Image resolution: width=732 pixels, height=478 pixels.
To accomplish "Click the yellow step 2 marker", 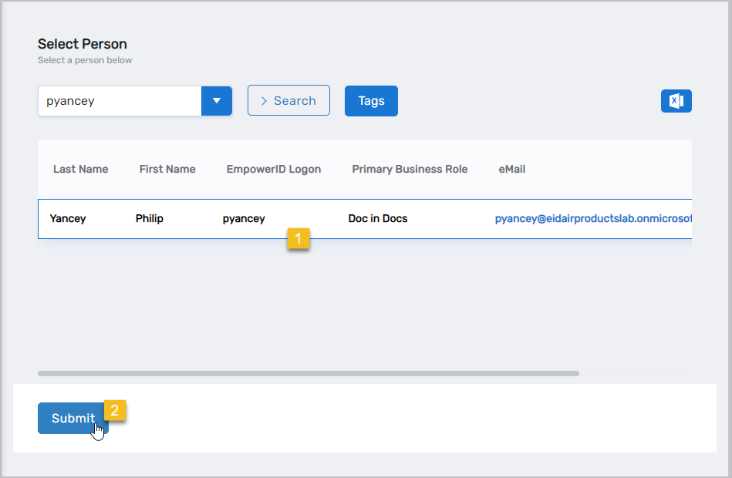I will (115, 410).
